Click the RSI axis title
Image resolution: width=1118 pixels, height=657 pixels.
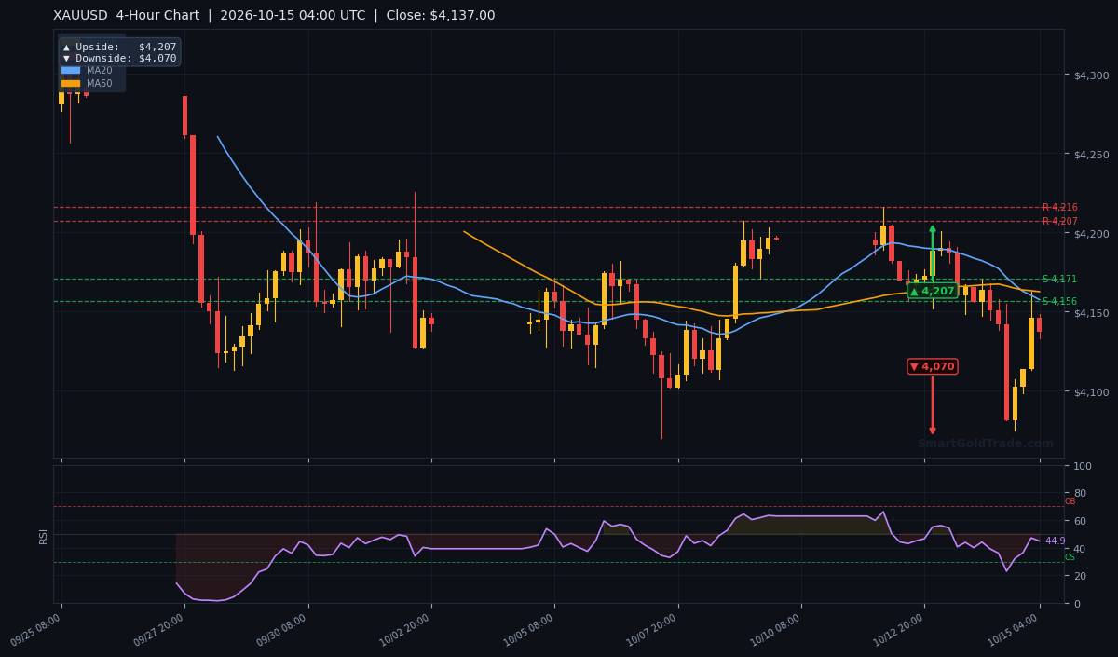43,536
